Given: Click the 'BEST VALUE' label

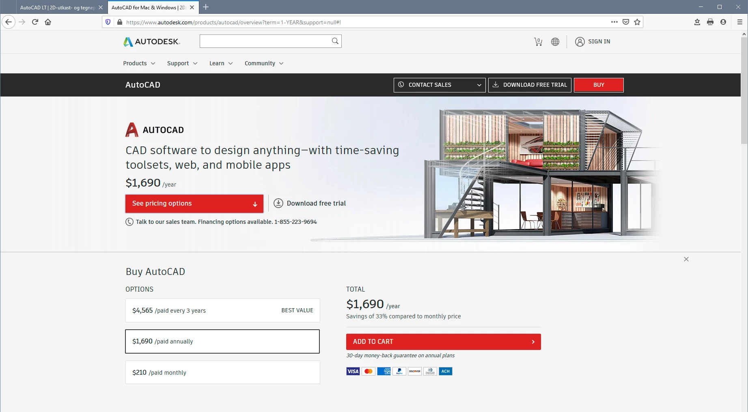Looking at the screenshot, I should [297, 310].
